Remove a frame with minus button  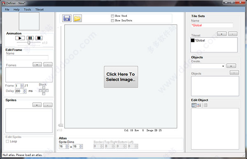click(48, 65)
